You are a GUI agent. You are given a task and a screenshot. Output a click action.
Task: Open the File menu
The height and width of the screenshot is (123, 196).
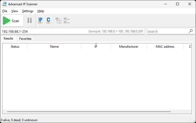5,11
